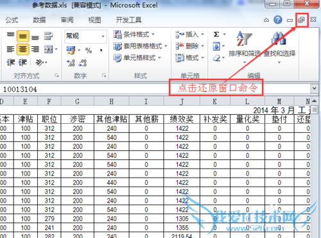Click the bottom align icon
321x238 pixels.
point(35,38)
